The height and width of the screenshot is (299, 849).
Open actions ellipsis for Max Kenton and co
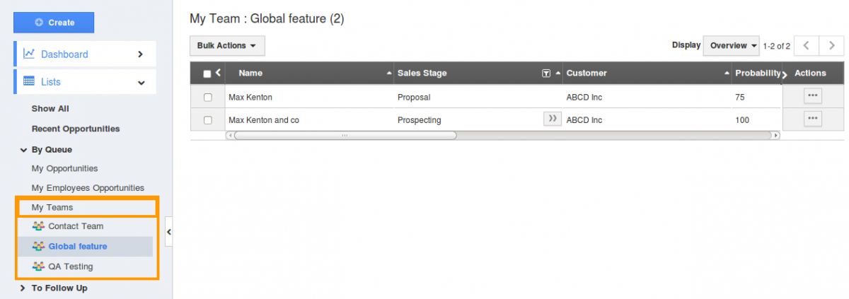tap(813, 119)
